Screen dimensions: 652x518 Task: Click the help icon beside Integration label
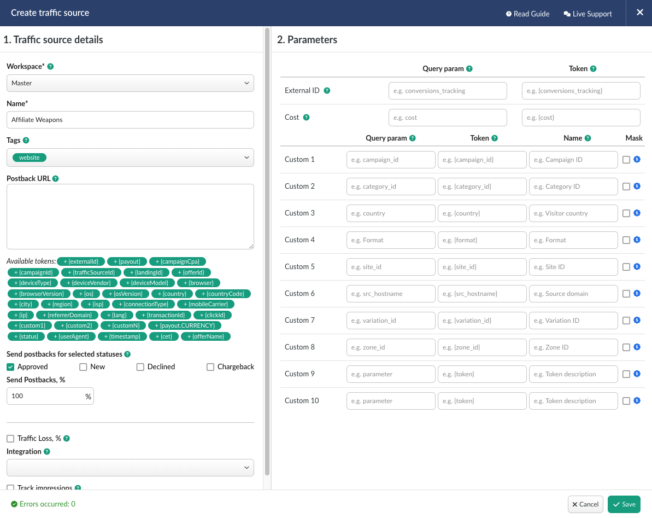pyautogui.click(x=46, y=452)
